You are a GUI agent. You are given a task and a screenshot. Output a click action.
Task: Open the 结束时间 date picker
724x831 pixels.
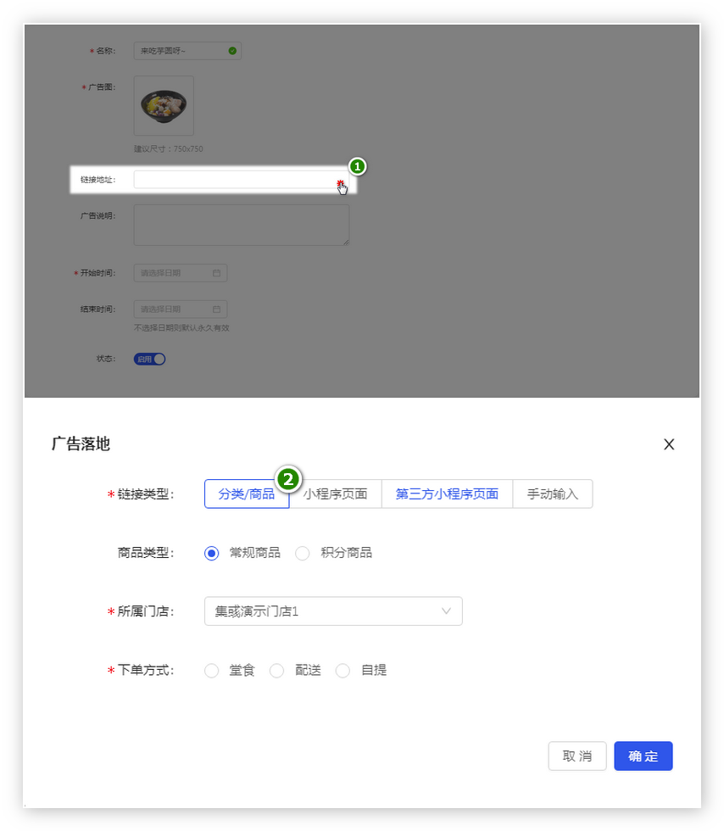click(181, 309)
